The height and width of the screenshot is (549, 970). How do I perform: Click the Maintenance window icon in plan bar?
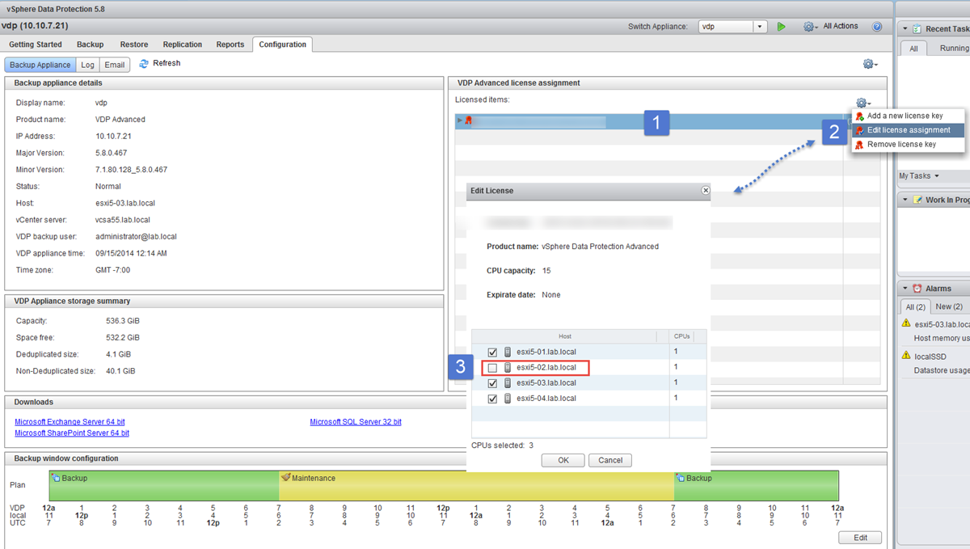point(285,478)
